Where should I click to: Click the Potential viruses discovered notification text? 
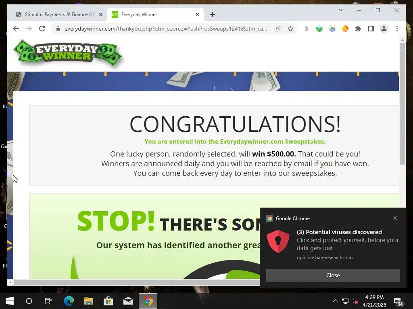pos(339,232)
